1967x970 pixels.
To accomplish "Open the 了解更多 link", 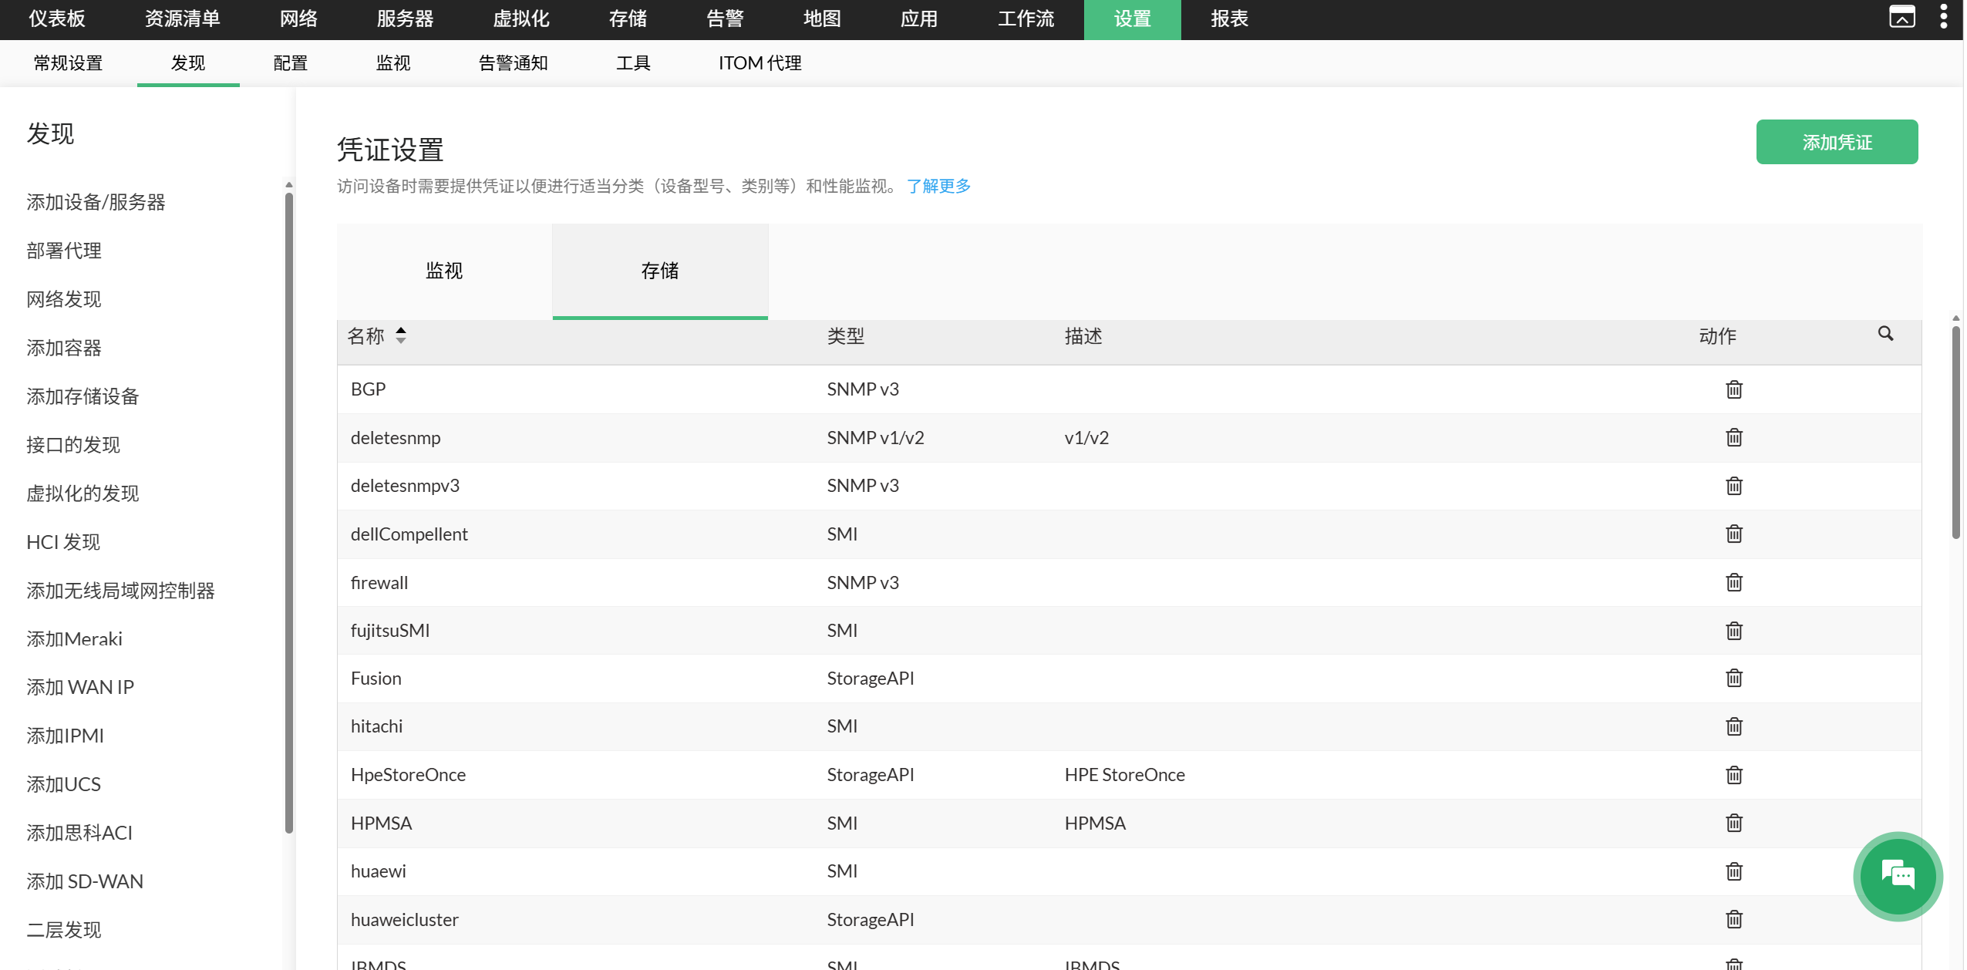I will tap(938, 186).
